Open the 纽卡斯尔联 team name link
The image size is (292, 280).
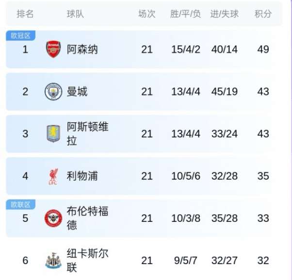click(x=87, y=261)
